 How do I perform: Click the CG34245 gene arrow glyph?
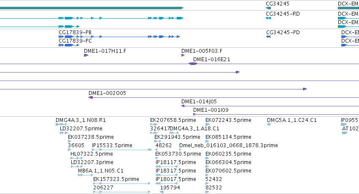tap(268, 8)
